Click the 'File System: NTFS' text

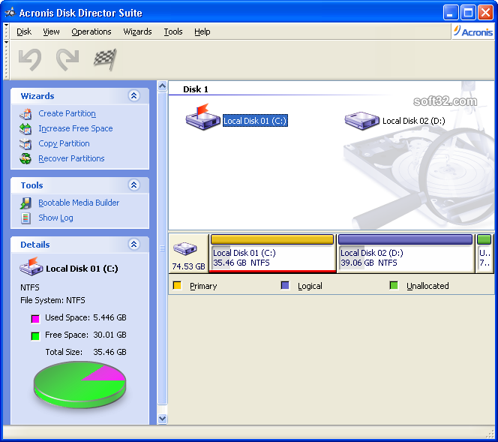(52, 300)
